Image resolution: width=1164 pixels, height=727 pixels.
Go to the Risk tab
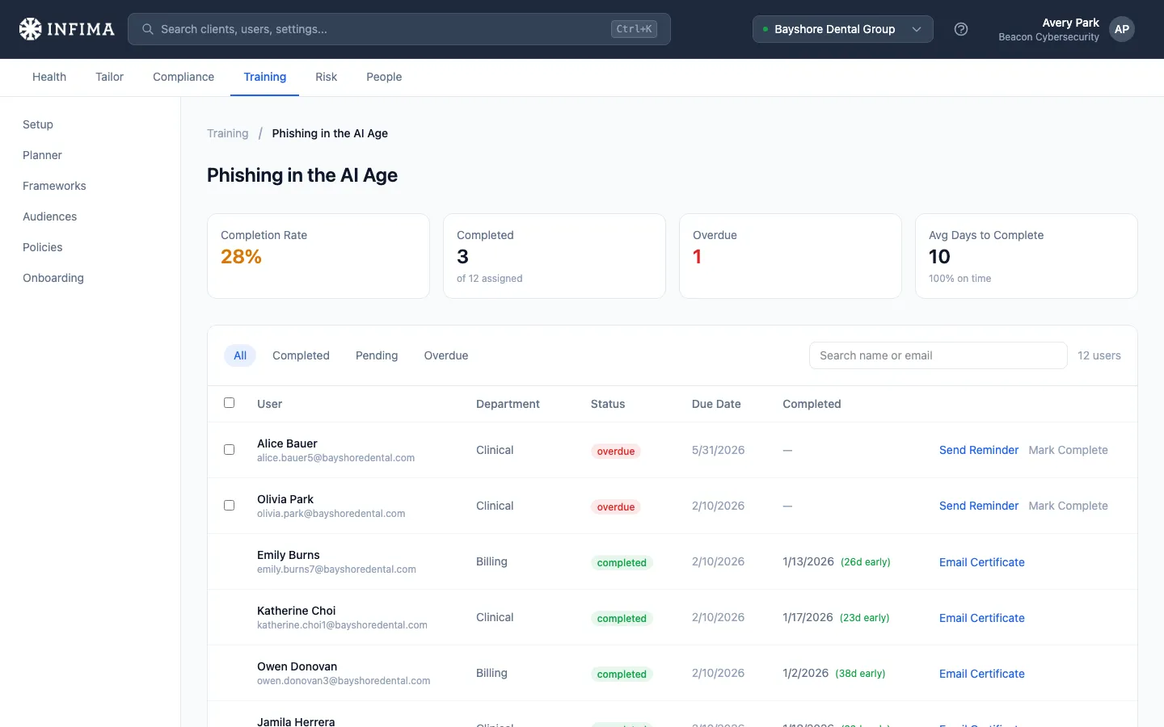pyautogui.click(x=327, y=77)
